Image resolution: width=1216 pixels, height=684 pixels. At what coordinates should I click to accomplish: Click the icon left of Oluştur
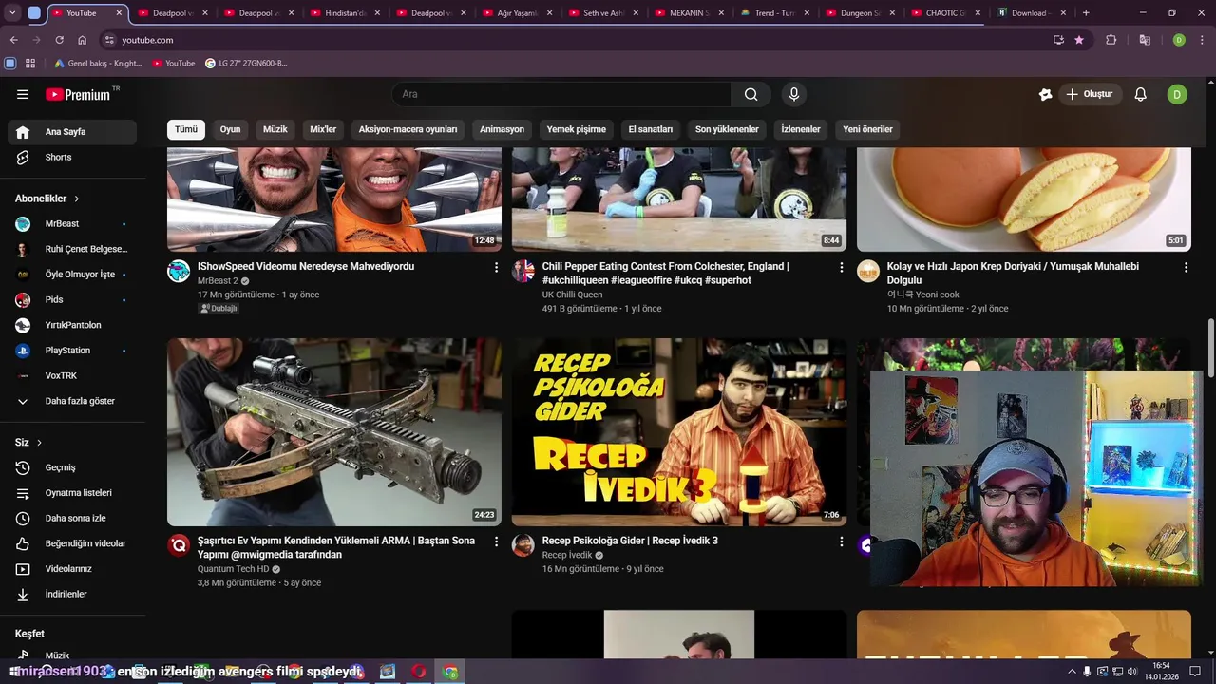tap(1045, 94)
